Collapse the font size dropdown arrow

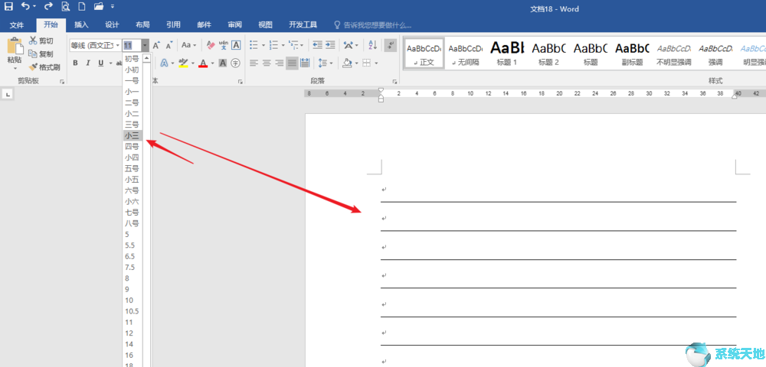point(146,45)
